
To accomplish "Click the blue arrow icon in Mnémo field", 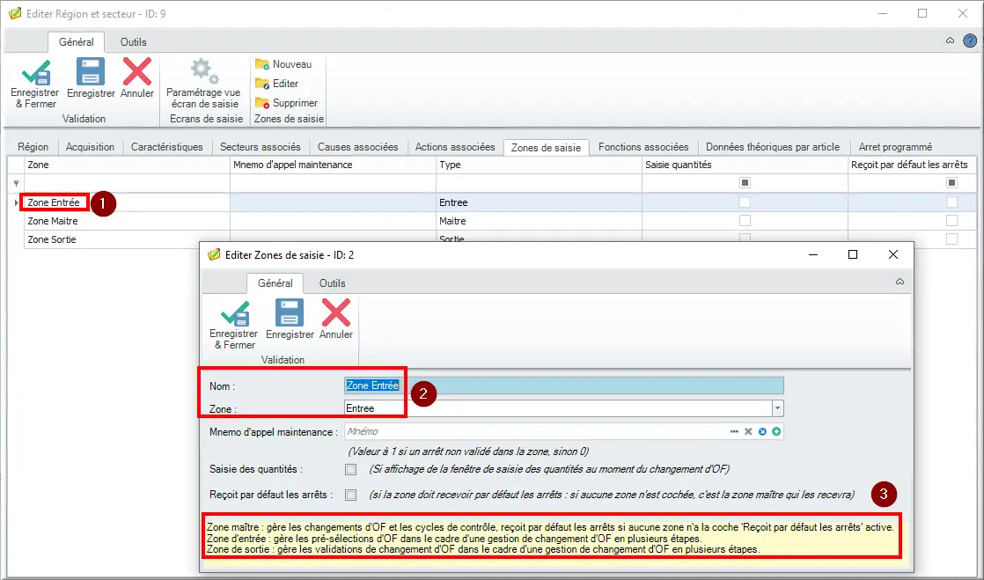I will tap(762, 432).
